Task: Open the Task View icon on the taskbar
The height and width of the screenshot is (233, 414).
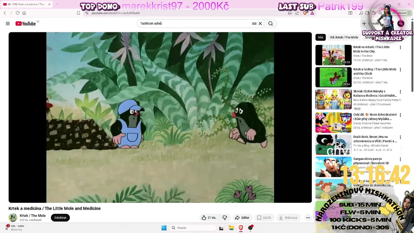Action: [221, 228]
